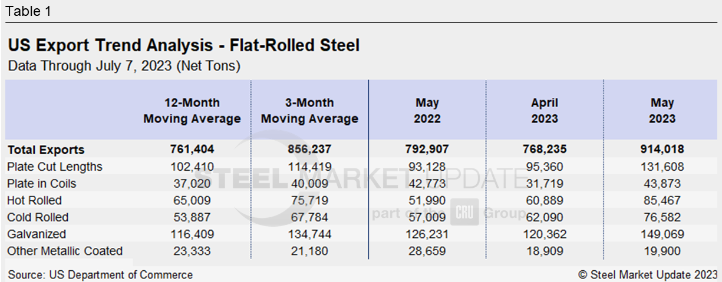Select the US Export Trend Analysis title
Image resolution: width=722 pixels, height=282 pixels.
coord(183,45)
